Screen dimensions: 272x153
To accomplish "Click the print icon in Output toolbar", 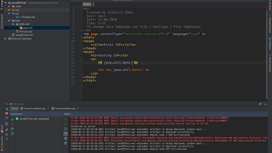I will (x=65, y=139).
